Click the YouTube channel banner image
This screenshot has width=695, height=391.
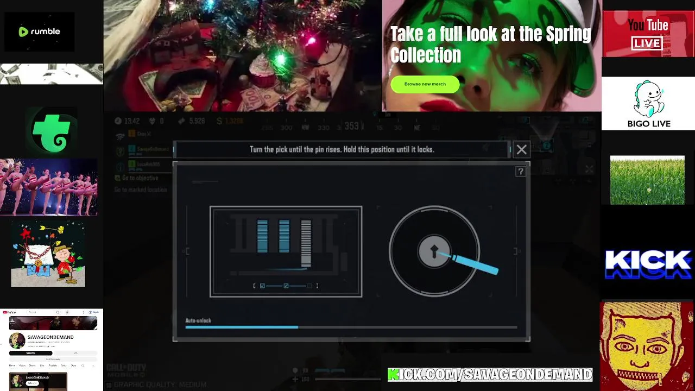coord(53,323)
